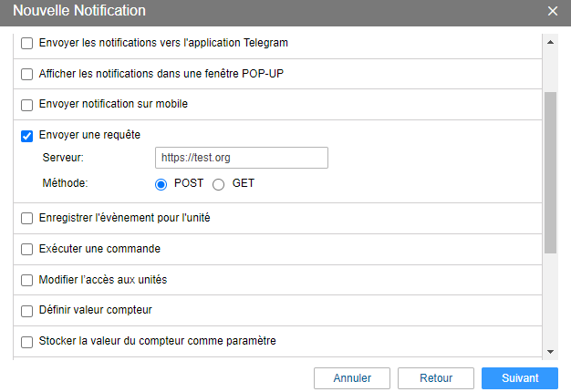Check the POP-UP window notifications option
The width and height of the screenshot is (571, 392).
point(26,74)
